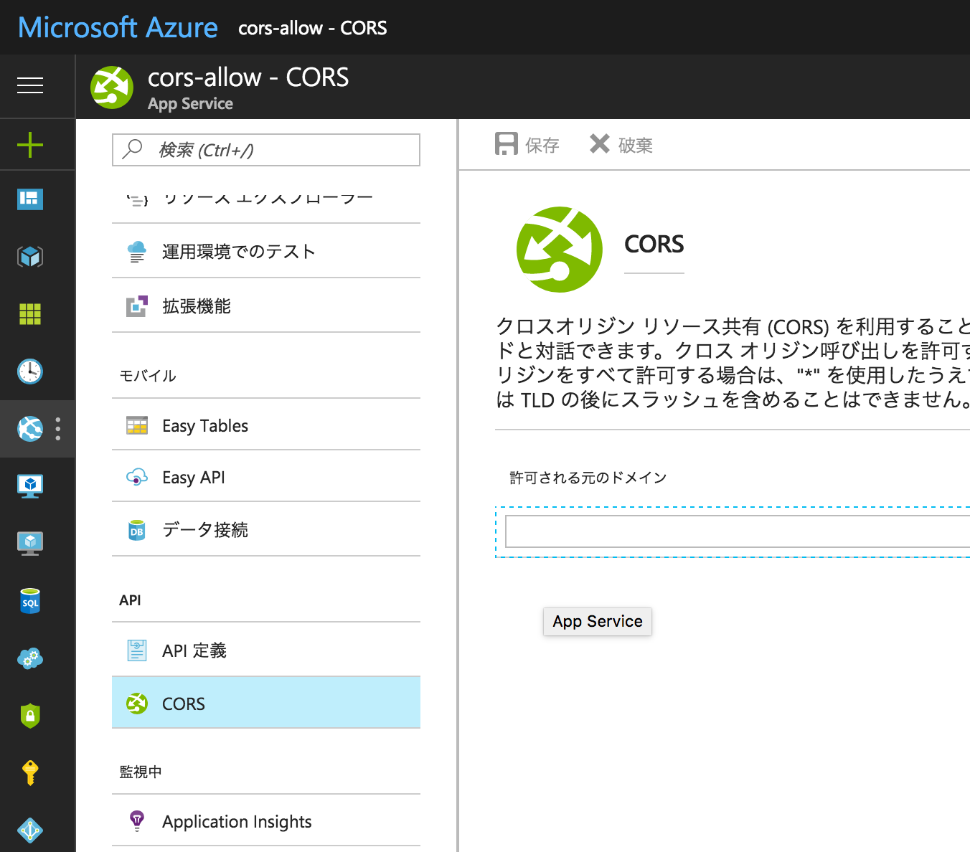
Task: Click the 運用環境でのテスト cloud icon
Action: tap(136, 252)
